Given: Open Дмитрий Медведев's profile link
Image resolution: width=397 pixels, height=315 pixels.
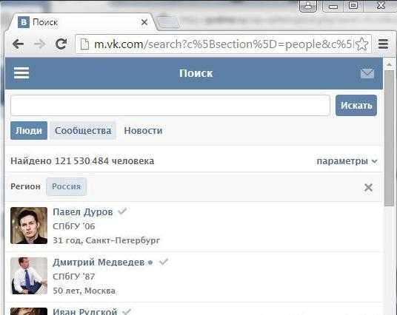Looking at the screenshot, I should (x=99, y=262).
